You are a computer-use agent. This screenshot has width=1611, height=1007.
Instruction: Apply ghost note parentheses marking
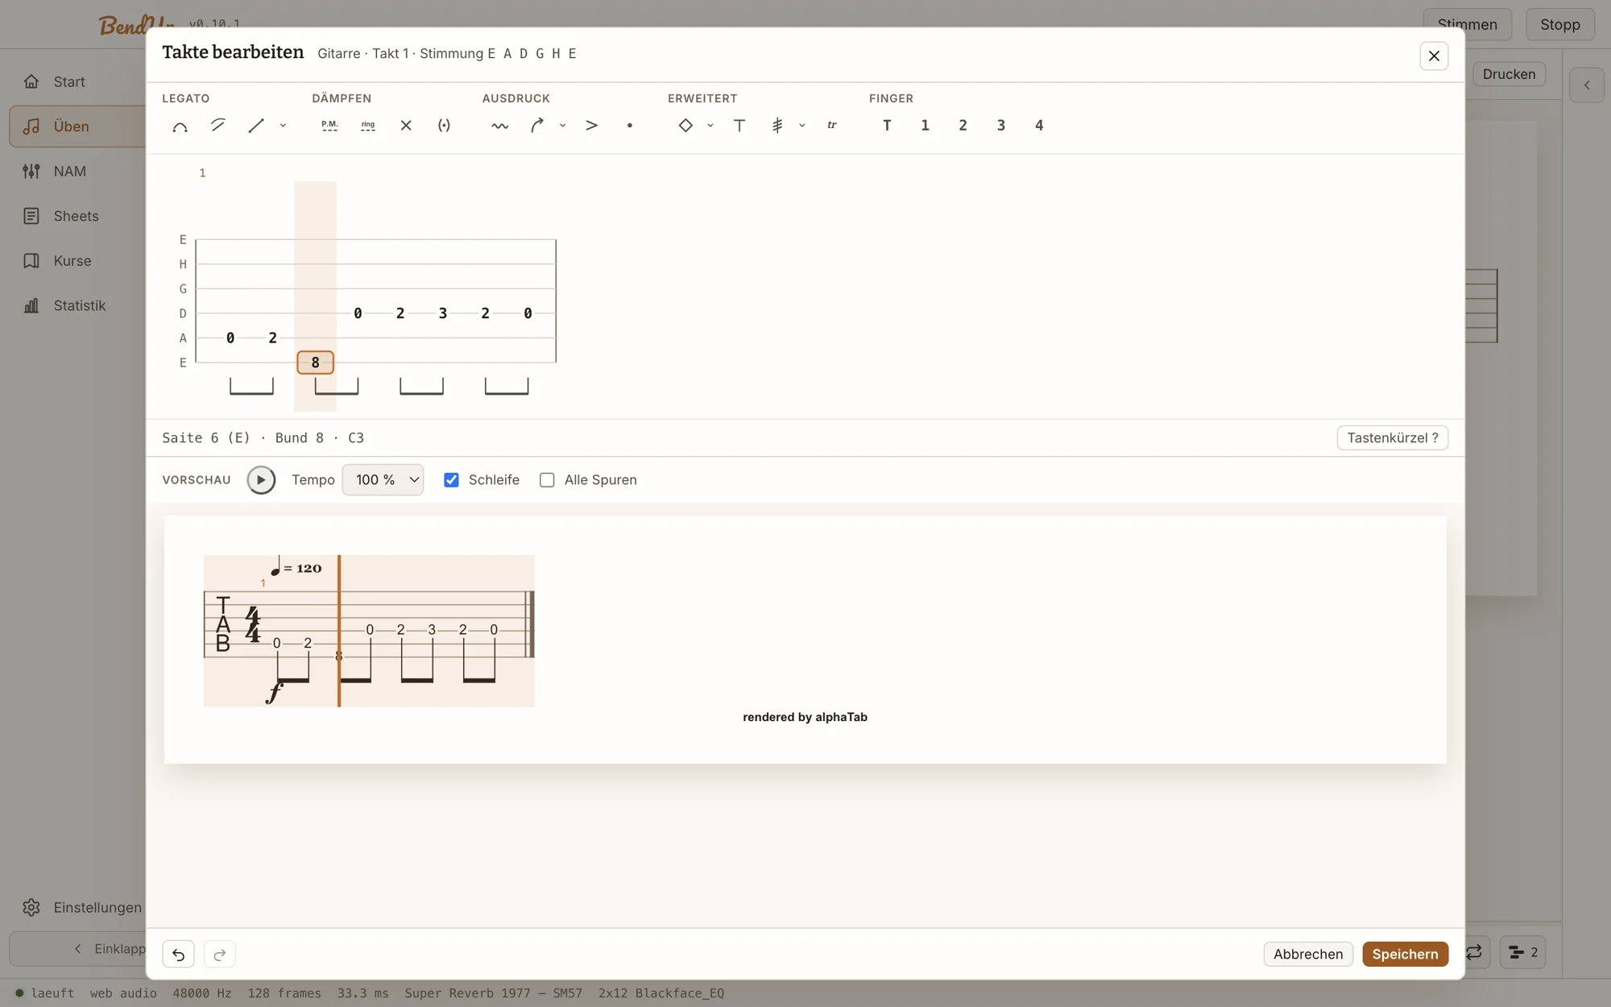444,126
